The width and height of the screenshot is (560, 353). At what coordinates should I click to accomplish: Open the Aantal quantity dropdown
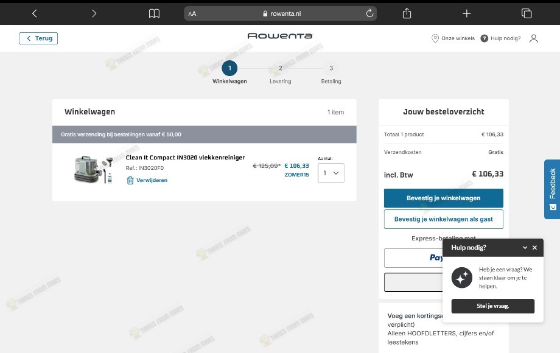331,173
